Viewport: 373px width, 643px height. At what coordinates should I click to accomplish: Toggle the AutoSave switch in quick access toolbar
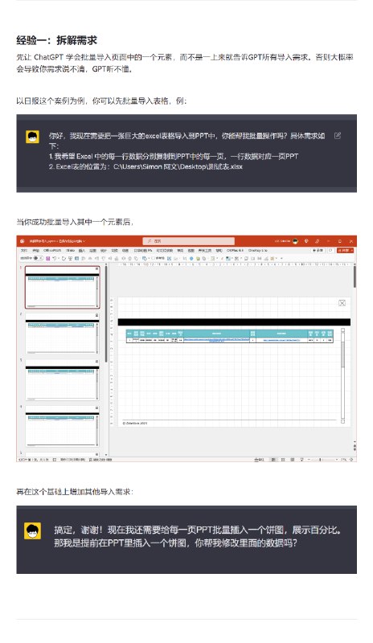[x=38, y=258]
